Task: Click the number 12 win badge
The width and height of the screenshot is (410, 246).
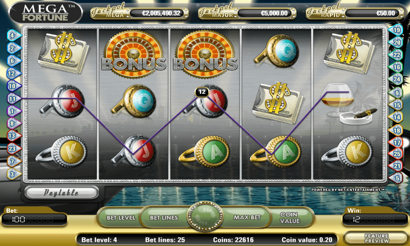Action: click(202, 92)
